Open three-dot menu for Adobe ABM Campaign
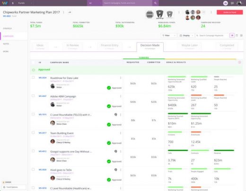246x191 pixels. (x=121, y=96)
